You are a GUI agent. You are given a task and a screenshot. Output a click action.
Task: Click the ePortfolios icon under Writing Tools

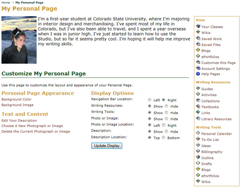pos(198,175)
